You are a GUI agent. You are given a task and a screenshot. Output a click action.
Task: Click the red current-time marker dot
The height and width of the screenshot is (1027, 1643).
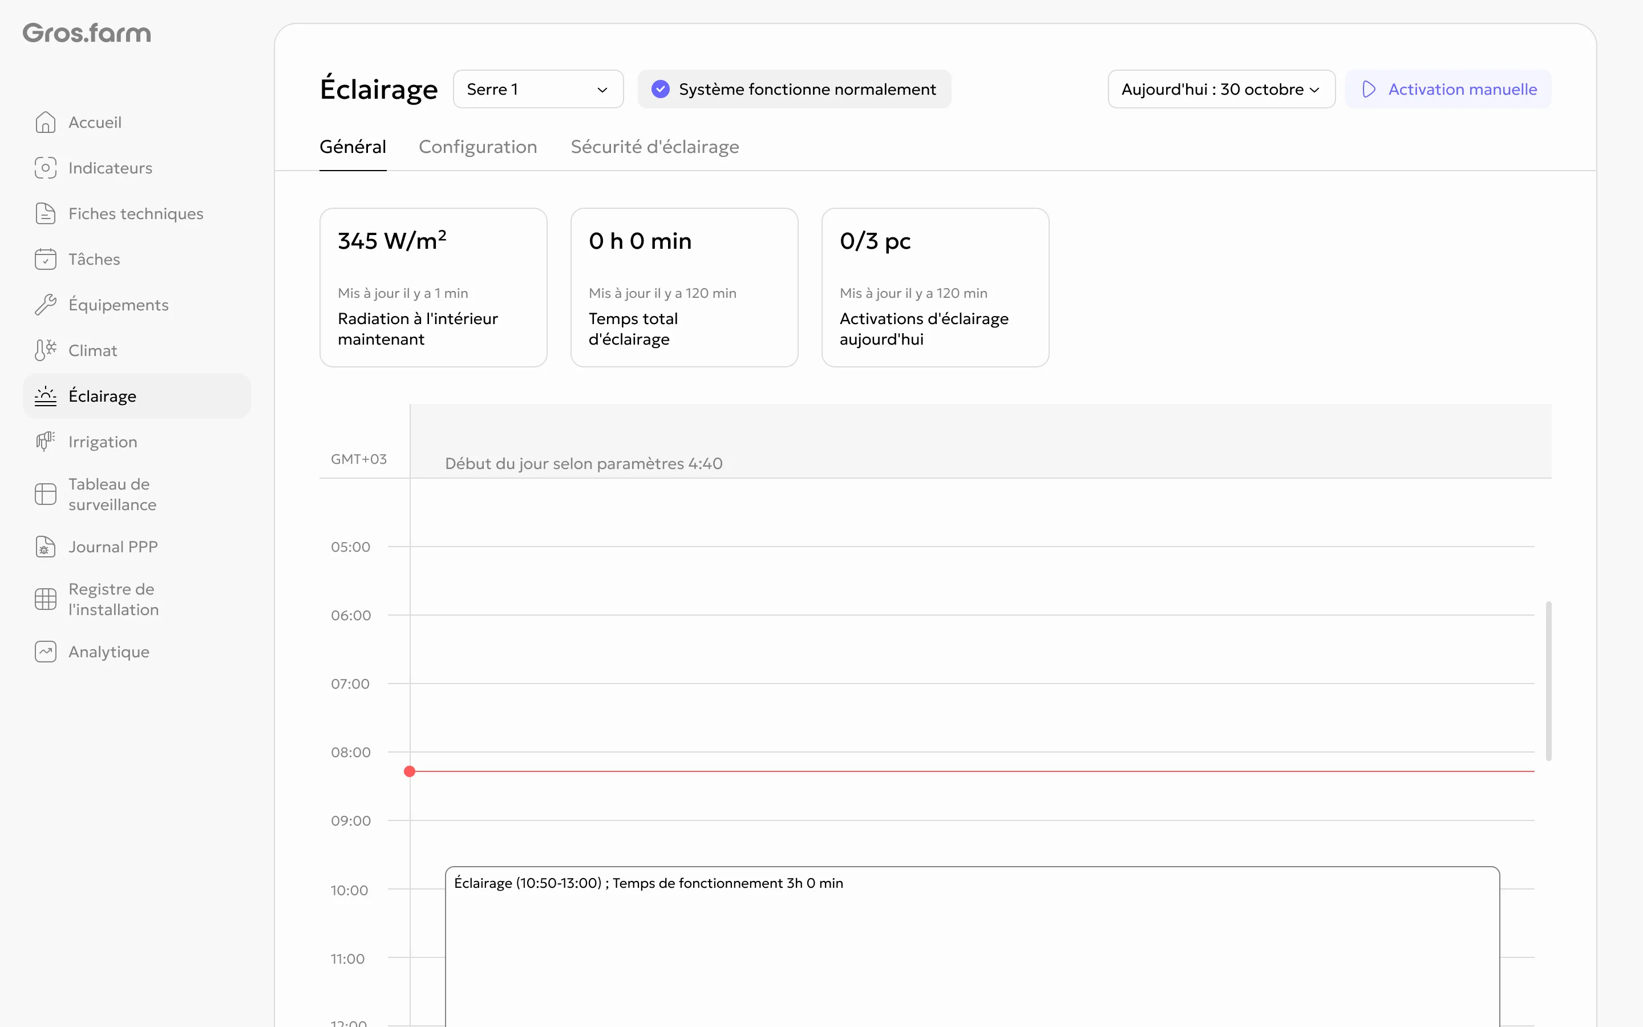pos(410,771)
